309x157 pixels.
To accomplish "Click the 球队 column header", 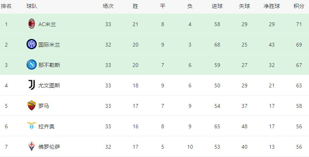I will (x=32, y=6).
